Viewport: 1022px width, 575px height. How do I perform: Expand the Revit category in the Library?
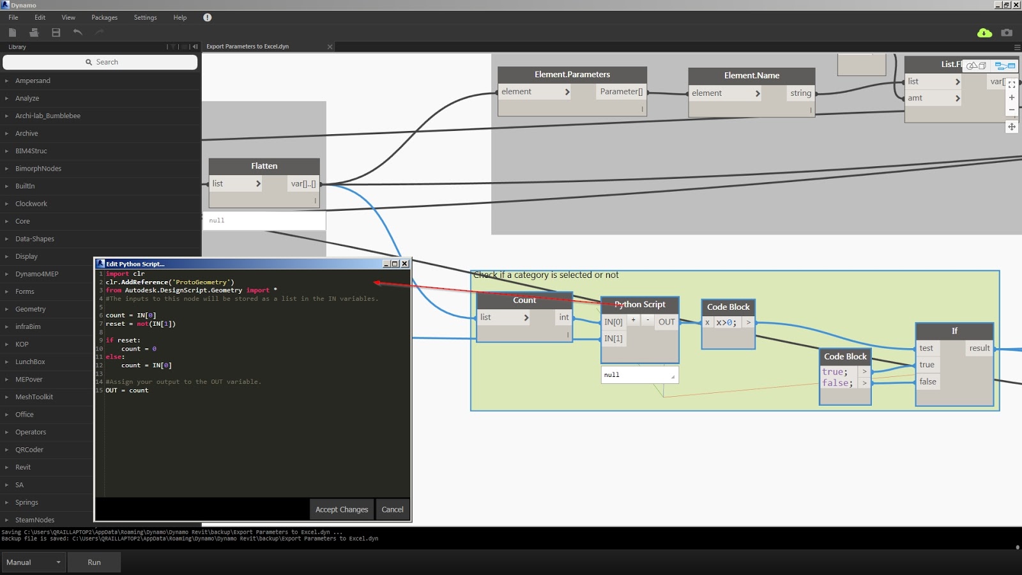click(23, 467)
